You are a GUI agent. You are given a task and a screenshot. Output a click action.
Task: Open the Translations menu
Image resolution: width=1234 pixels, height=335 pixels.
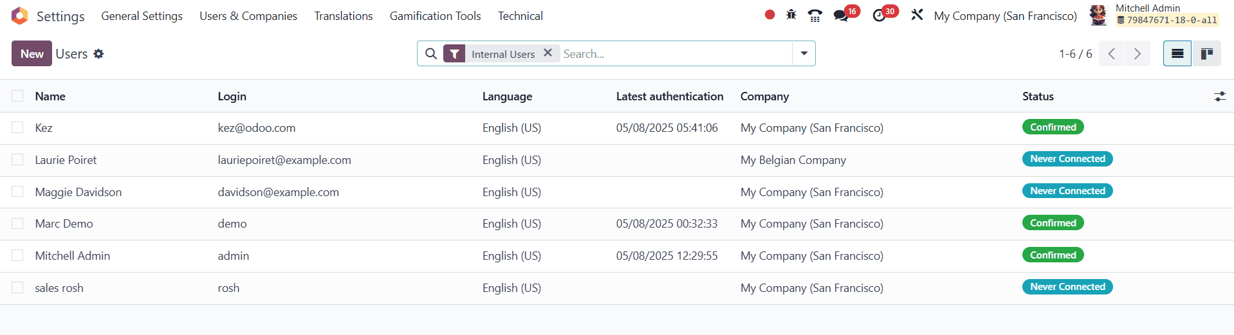coord(344,16)
